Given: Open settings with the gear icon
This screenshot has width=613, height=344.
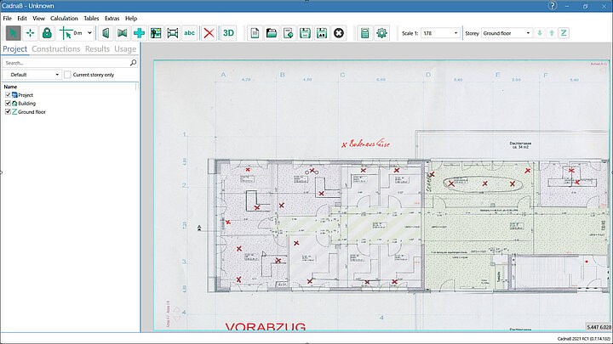Looking at the screenshot, I should (381, 33).
